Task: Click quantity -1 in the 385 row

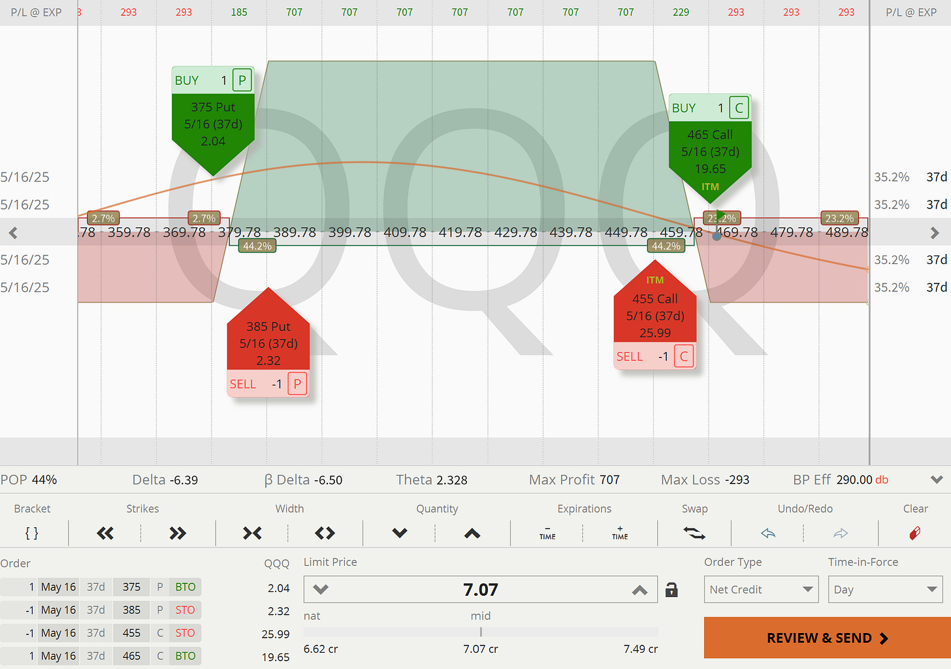Action: (x=29, y=610)
